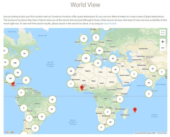170x137 pixels.
Task: Open Terms of Use link
Action: [x=162, y=133]
